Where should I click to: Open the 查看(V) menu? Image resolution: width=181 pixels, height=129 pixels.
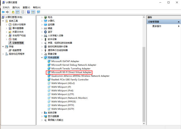click(x=26, y=8)
